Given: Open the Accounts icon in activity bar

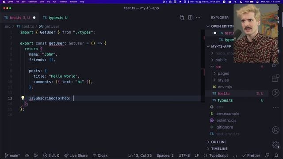Looking at the screenshot, I should [275, 130].
